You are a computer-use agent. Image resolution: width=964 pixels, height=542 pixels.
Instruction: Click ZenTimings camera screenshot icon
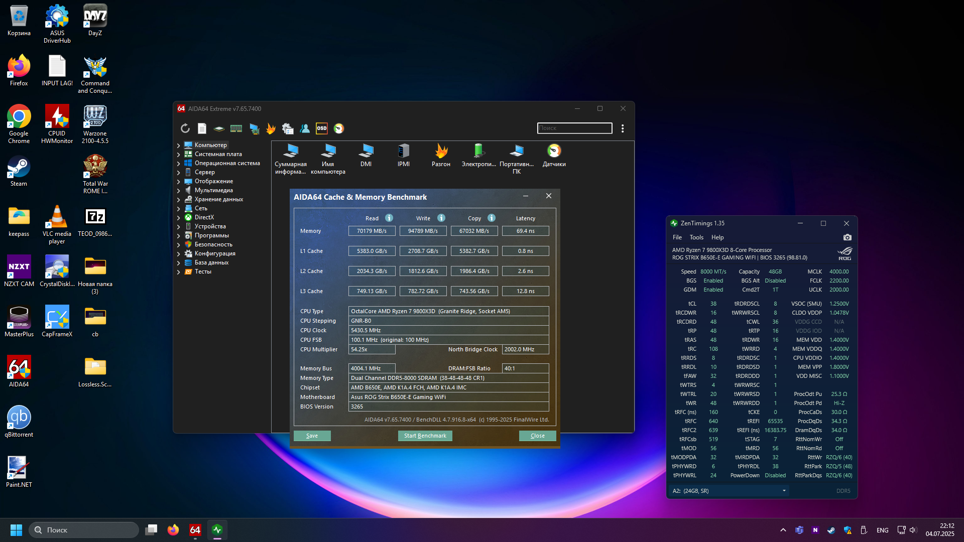click(848, 237)
